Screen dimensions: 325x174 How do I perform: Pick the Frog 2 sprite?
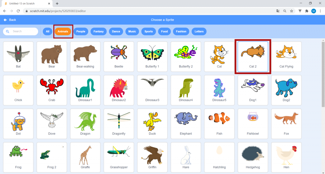pos(52,157)
